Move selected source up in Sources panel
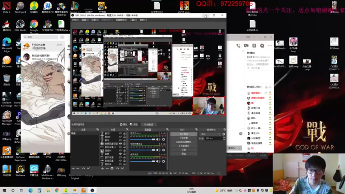345x194 pixels. [x=117, y=168]
